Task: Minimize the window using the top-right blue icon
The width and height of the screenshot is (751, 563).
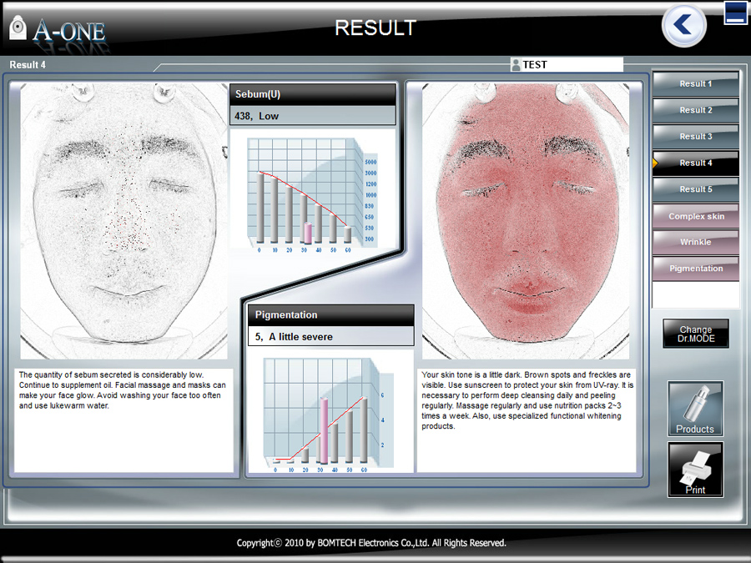Action: pyautogui.click(x=735, y=13)
